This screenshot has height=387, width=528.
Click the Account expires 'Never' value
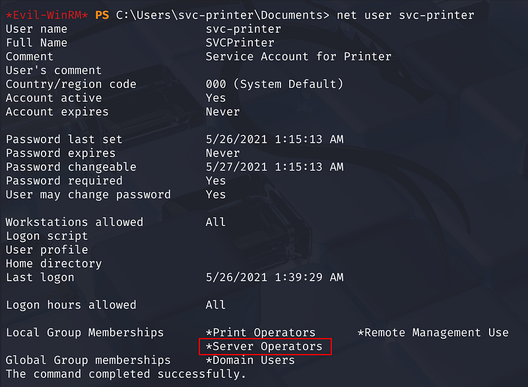click(x=222, y=112)
